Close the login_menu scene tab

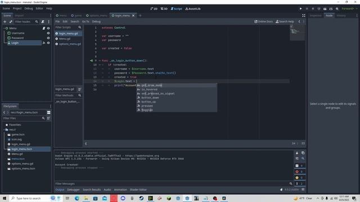pos(133,16)
